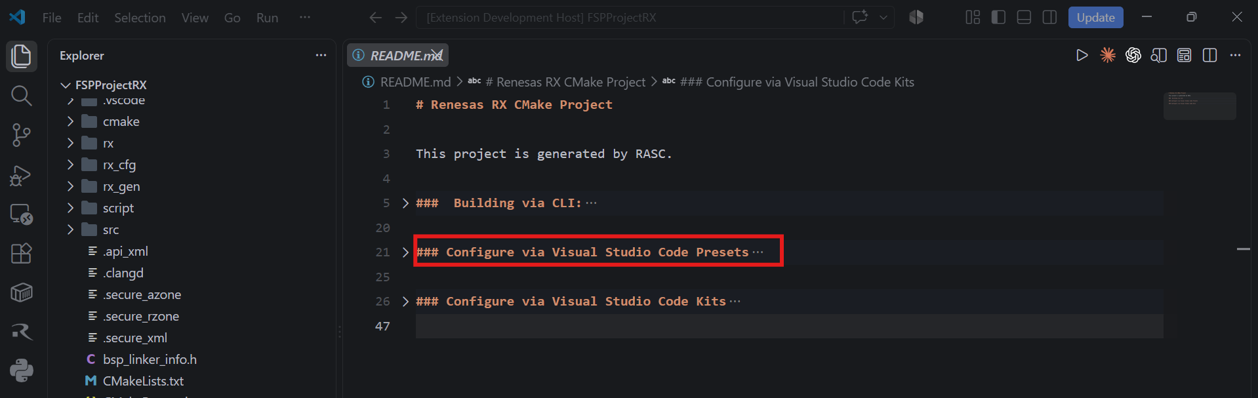Image resolution: width=1258 pixels, height=398 pixels.
Task: Open the menu bar overflow ellipsis
Action: [305, 18]
